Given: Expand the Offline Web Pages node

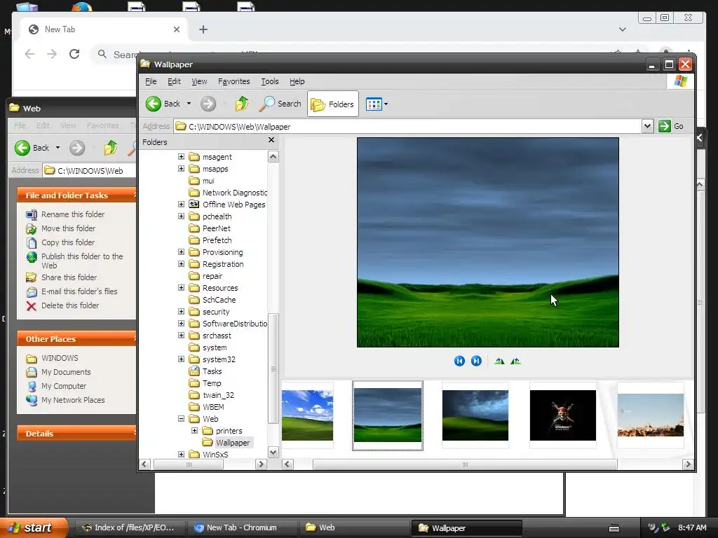Looking at the screenshot, I should (x=182, y=204).
